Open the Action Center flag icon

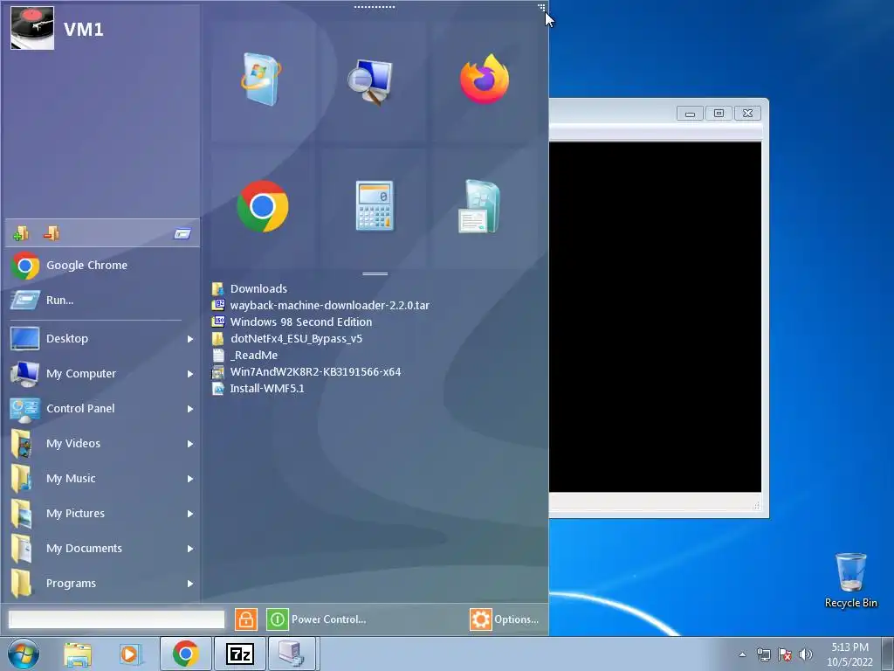(785, 654)
